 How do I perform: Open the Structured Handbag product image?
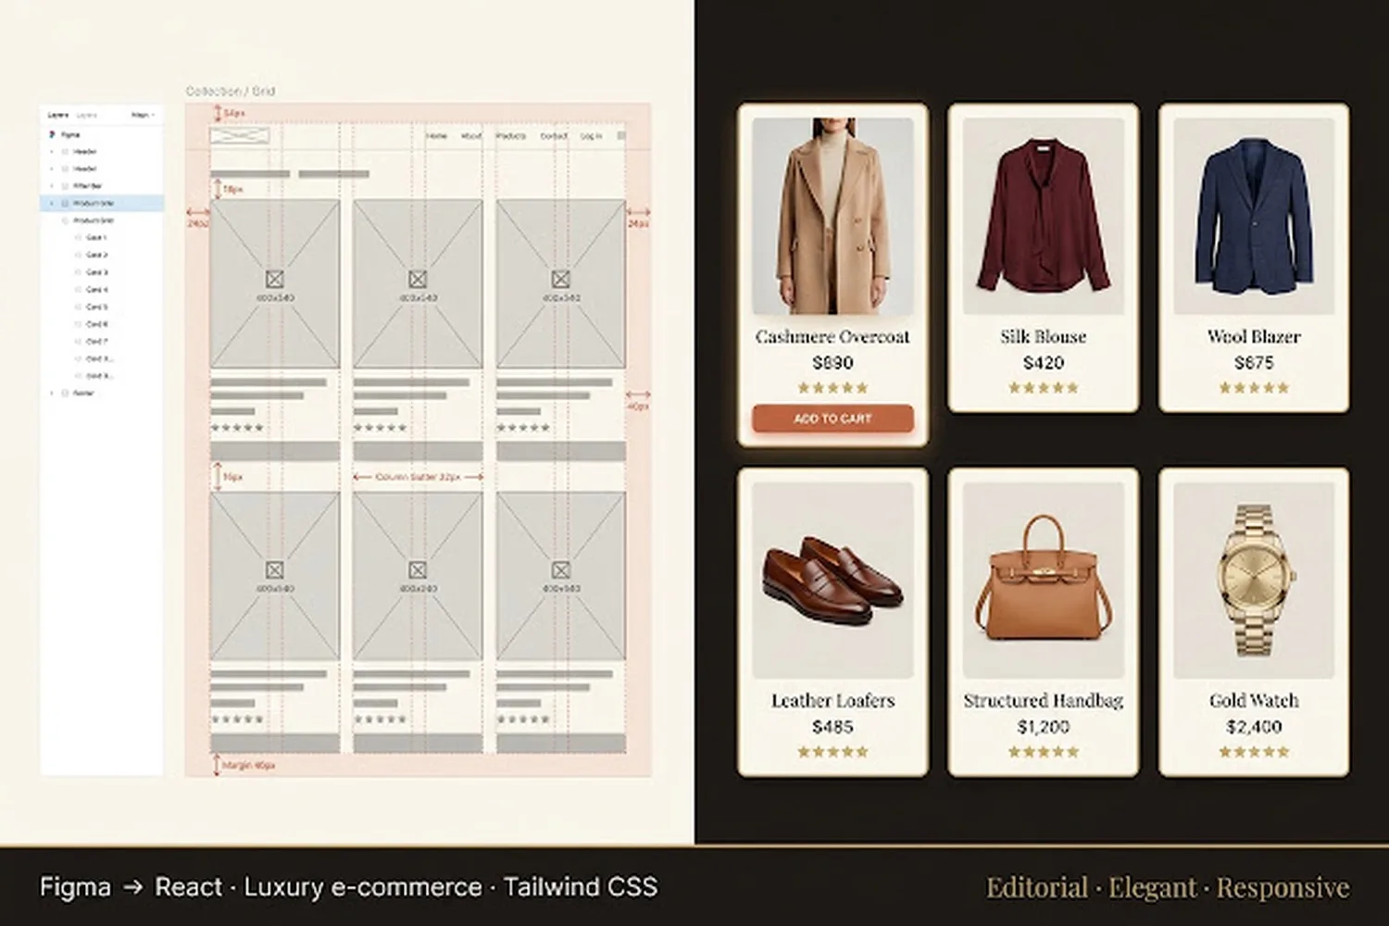point(1044,581)
